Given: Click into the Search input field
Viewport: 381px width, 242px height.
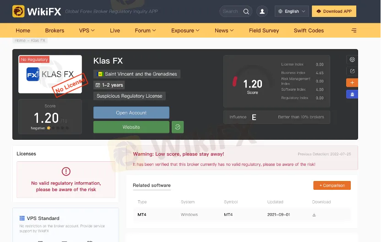Looking at the screenshot, I should coord(231,11).
